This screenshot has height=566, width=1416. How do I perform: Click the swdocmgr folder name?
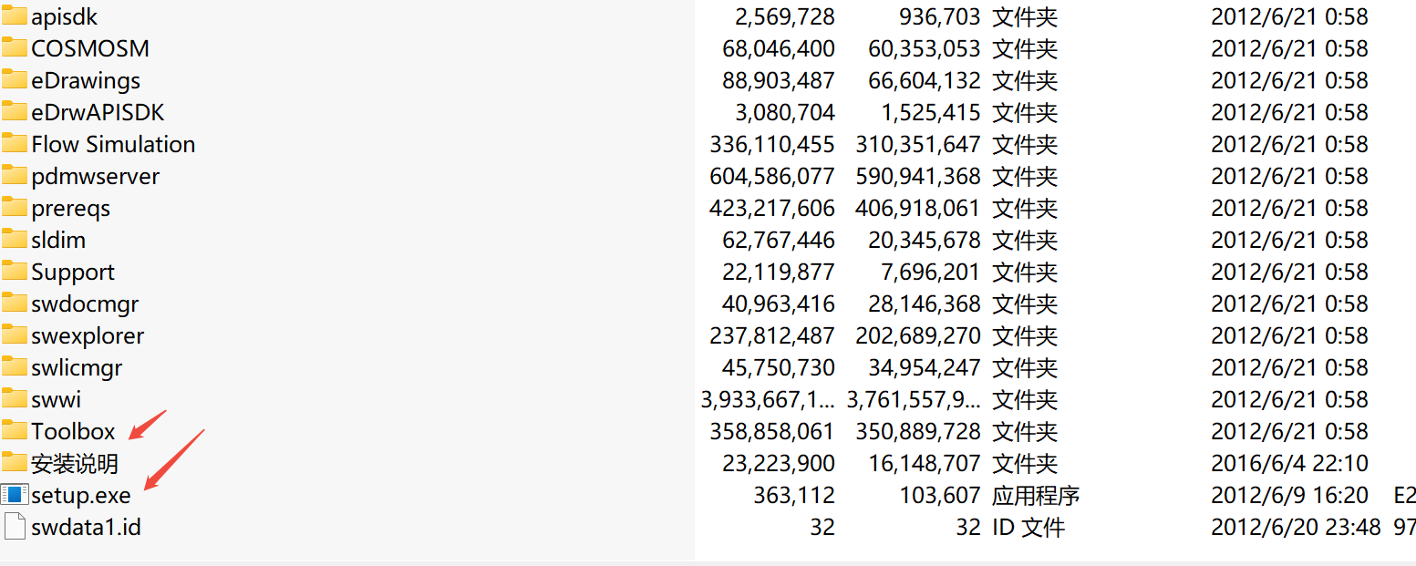click(85, 304)
